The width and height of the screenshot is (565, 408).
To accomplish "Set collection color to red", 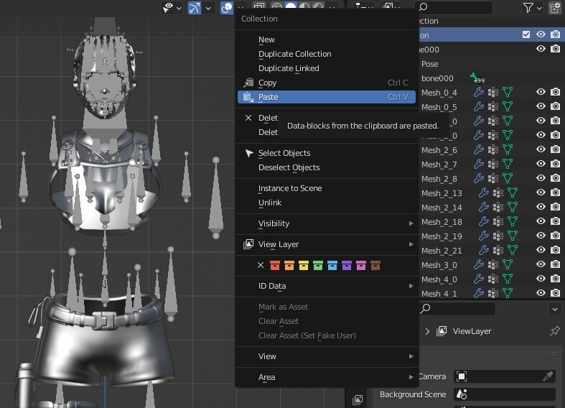I will pos(275,266).
